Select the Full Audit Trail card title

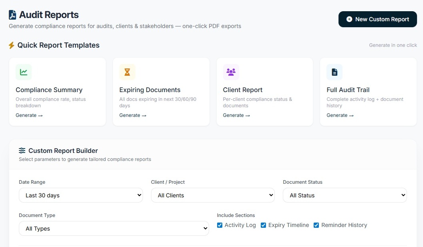pos(348,90)
